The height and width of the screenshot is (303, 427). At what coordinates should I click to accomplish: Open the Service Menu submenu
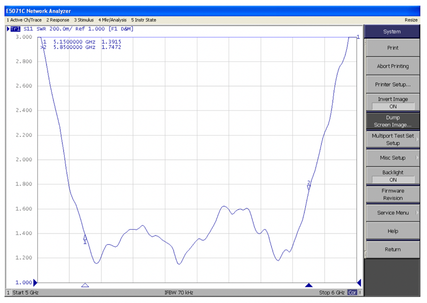point(393,213)
